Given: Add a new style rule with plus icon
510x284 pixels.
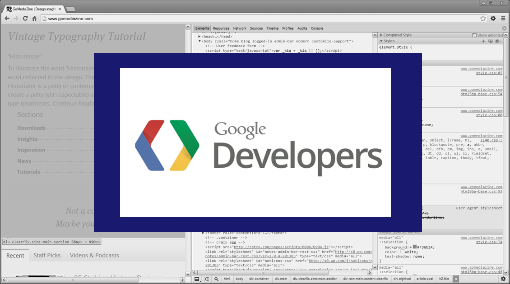Looking at the screenshot, I should pyautogui.click(x=483, y=41).
